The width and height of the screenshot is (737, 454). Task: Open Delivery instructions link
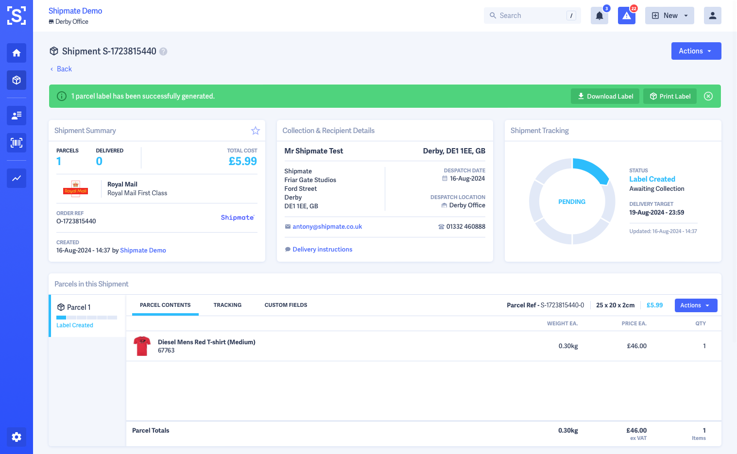322,250
